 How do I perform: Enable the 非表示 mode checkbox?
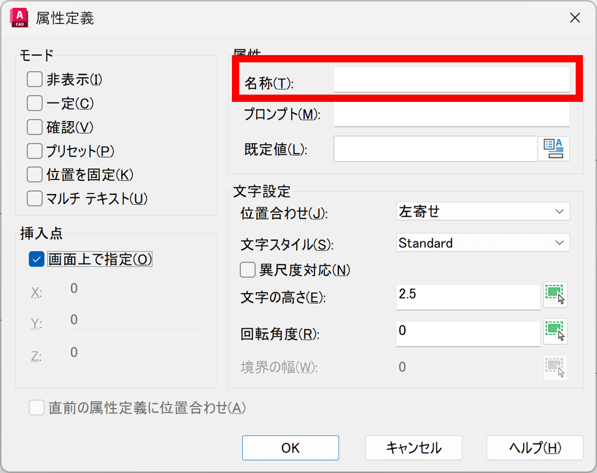click(35, 80)
